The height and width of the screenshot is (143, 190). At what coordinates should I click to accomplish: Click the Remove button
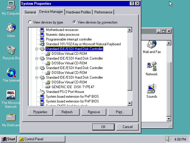94,112
